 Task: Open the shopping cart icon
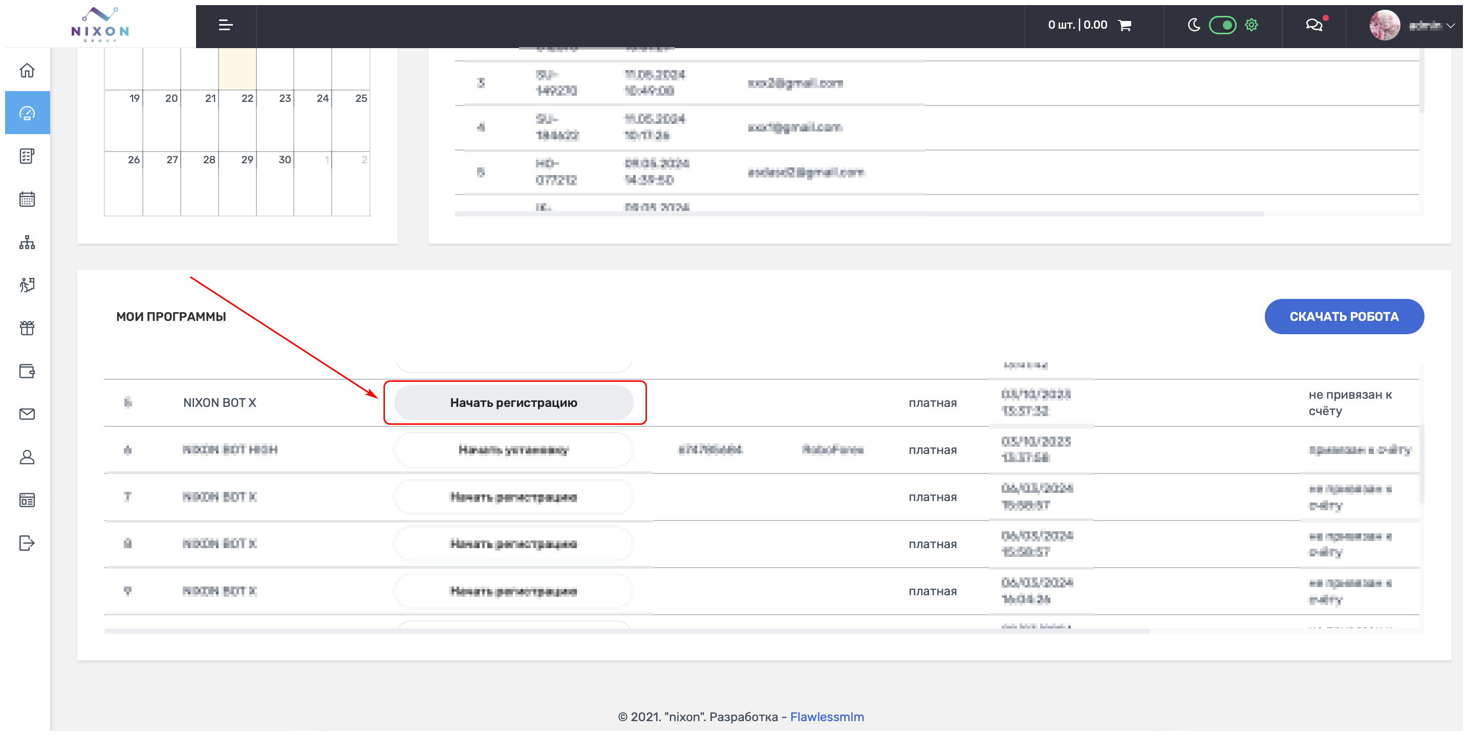pyautogui.click(x=1125, y=25)
